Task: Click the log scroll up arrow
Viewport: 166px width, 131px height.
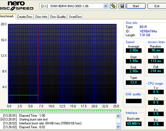Action: 118,116
